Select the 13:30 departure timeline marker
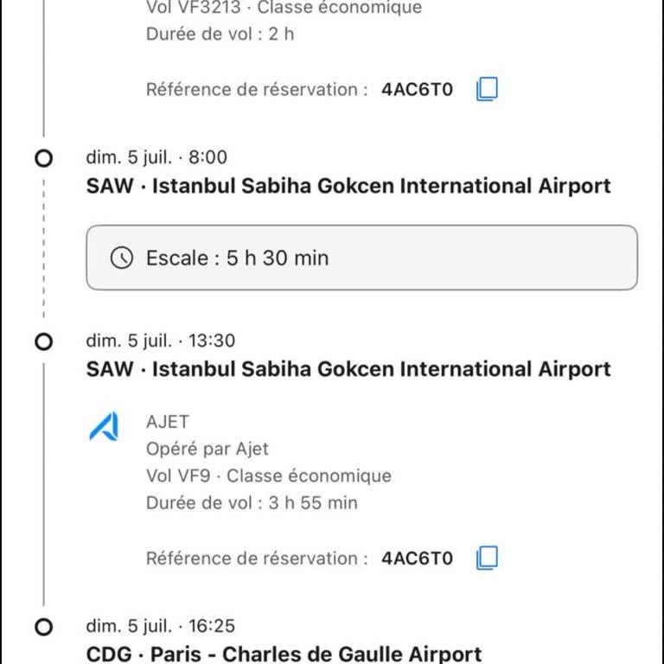This screenshot has height=664, width=664. 43,342
